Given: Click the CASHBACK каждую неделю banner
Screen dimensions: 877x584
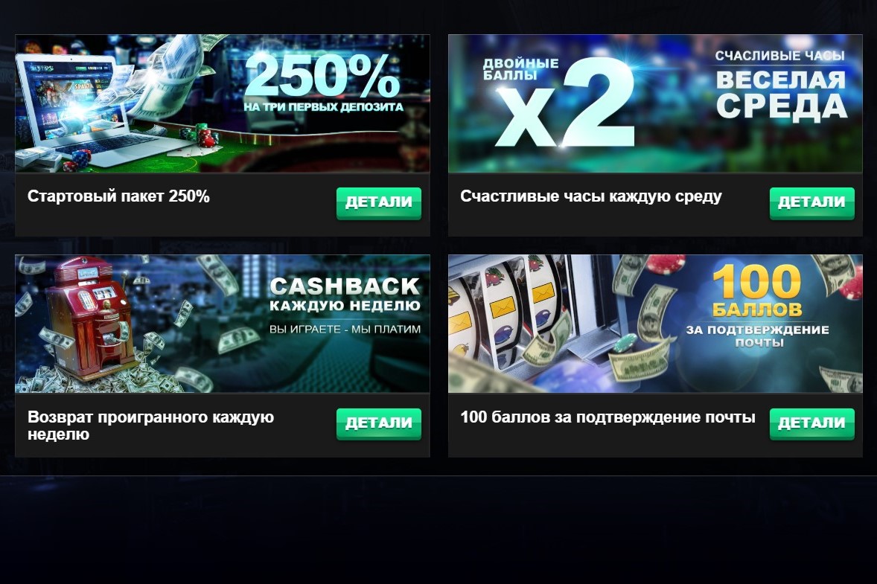Looking at the screenshot, I should (x=223, y=324).
